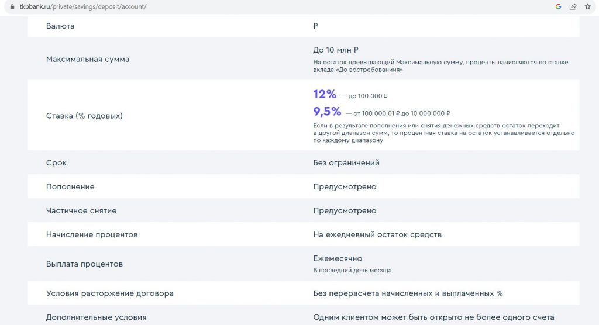Click Без ограничений value text

tap(346, 162)
